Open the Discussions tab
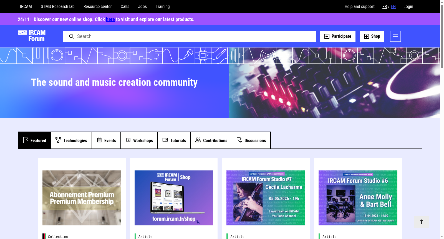This screenshot has width=444, height=239. [x=251, y=140]
